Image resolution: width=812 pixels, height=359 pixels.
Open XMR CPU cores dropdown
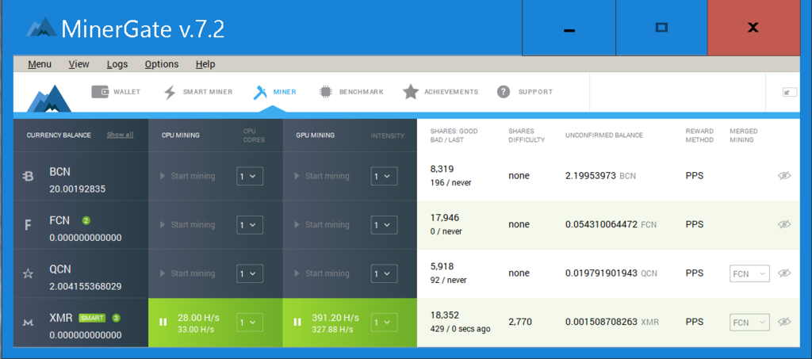click(x=250, y=323)
